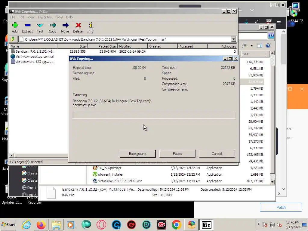Sort file list by Name column
308x231 pixels.
33,46
